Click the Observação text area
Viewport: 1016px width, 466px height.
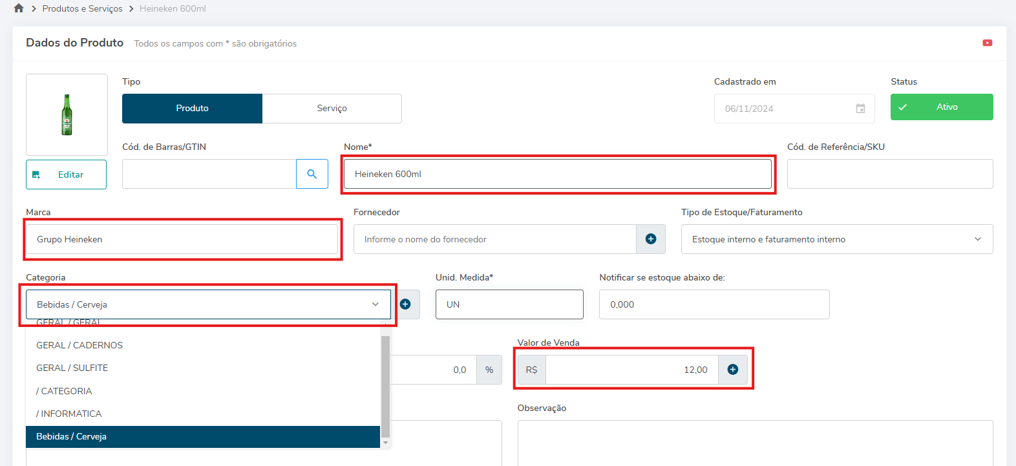click(x=755, y=443)
